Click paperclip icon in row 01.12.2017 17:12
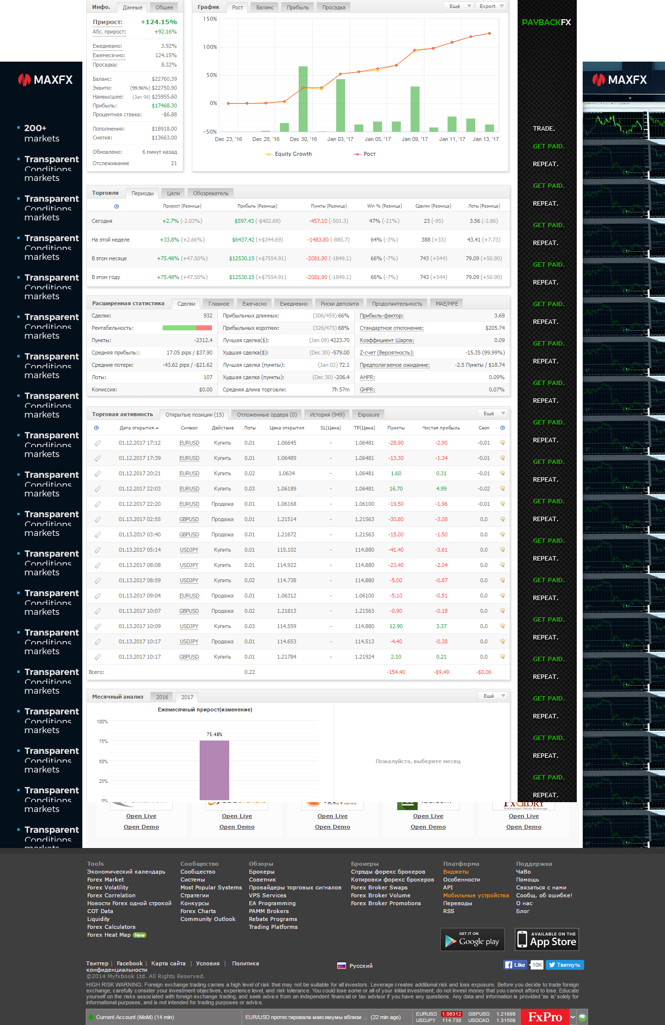 point(98,443)
